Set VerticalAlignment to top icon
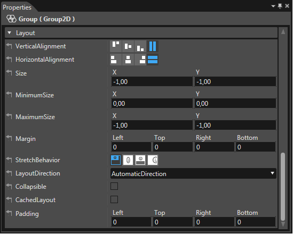 click(x=116, y=46)
